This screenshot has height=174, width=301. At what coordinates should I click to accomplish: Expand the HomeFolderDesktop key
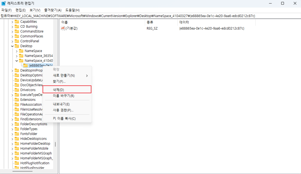pos(12,144)
